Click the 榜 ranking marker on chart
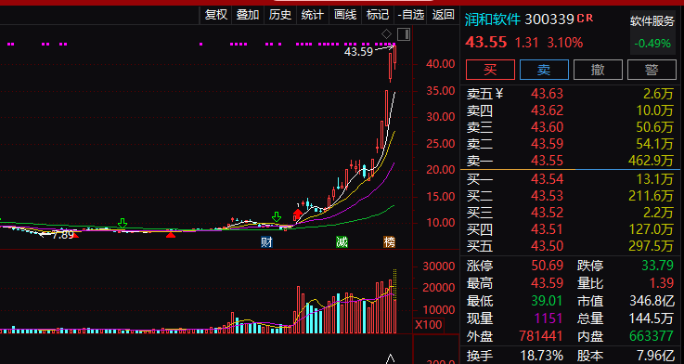 (389, 241)
